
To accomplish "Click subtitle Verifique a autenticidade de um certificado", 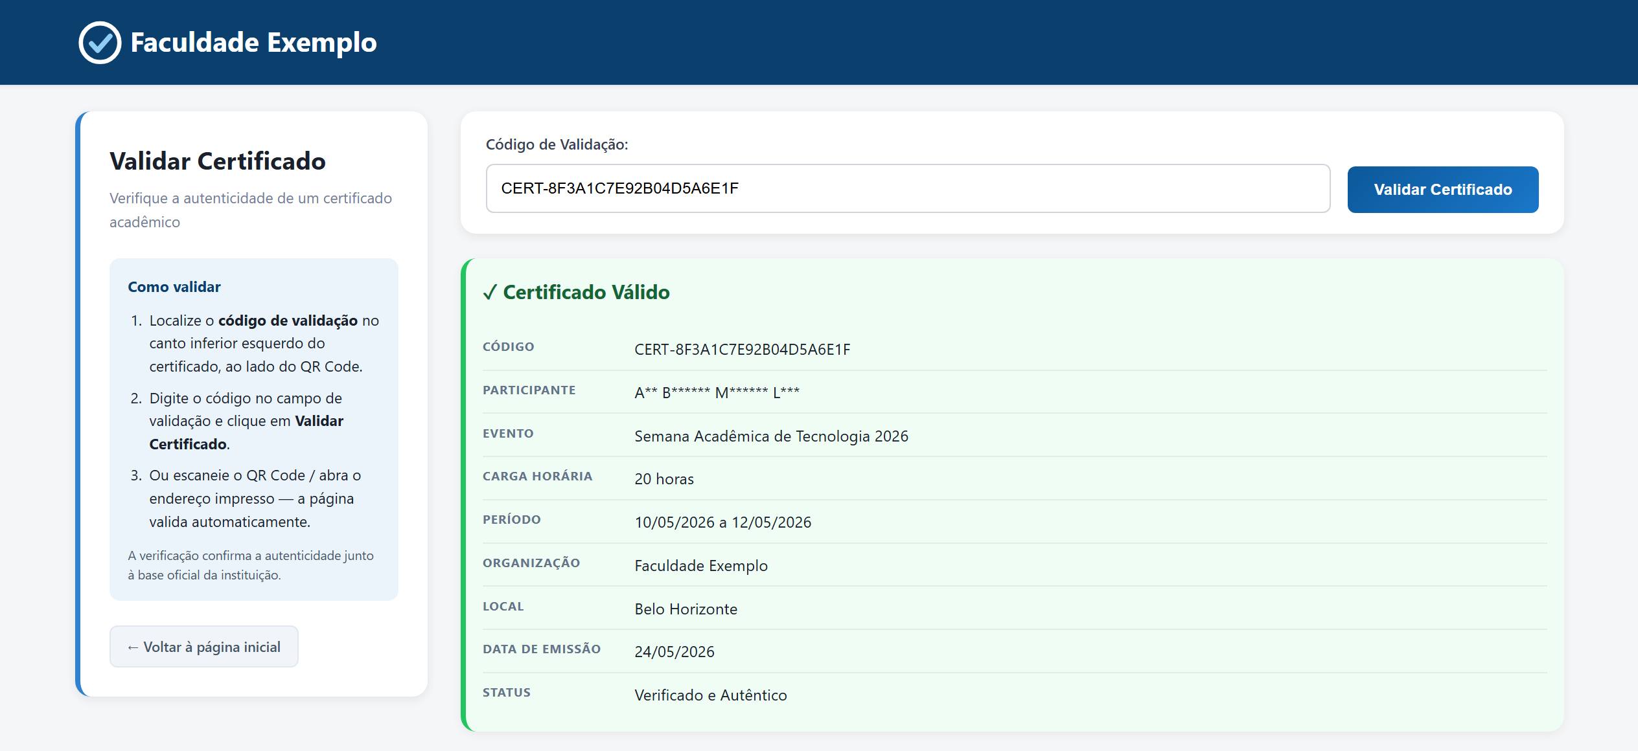I will (251, 210).
